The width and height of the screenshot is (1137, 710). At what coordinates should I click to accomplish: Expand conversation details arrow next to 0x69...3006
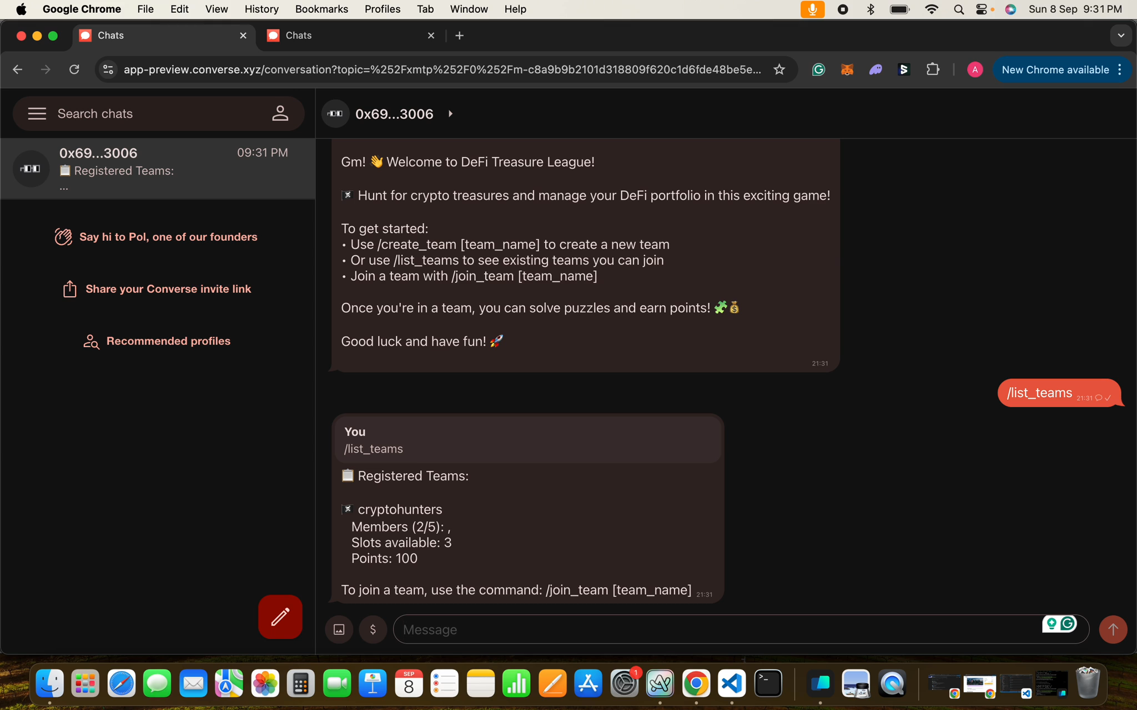tap(451, 114)
